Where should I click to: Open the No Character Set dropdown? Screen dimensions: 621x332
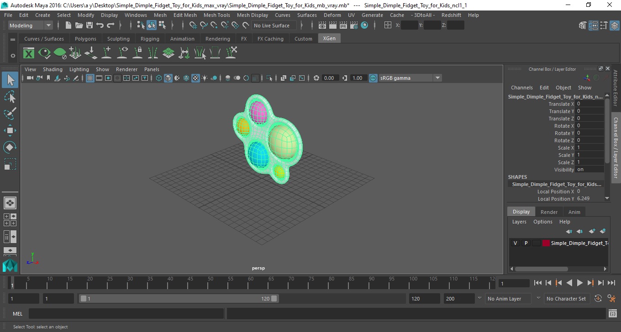coord(566,299)
